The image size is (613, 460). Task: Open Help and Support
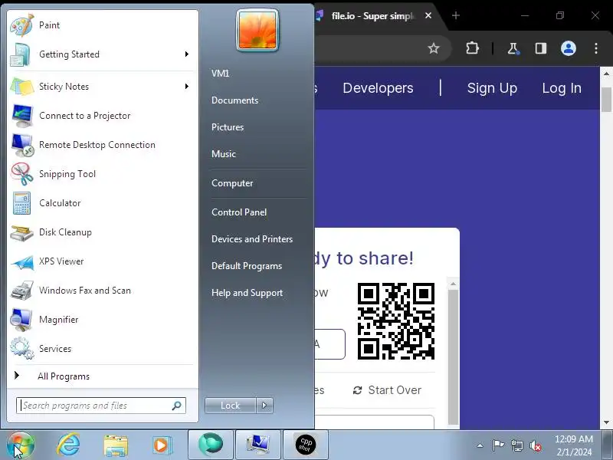[247, 293]
